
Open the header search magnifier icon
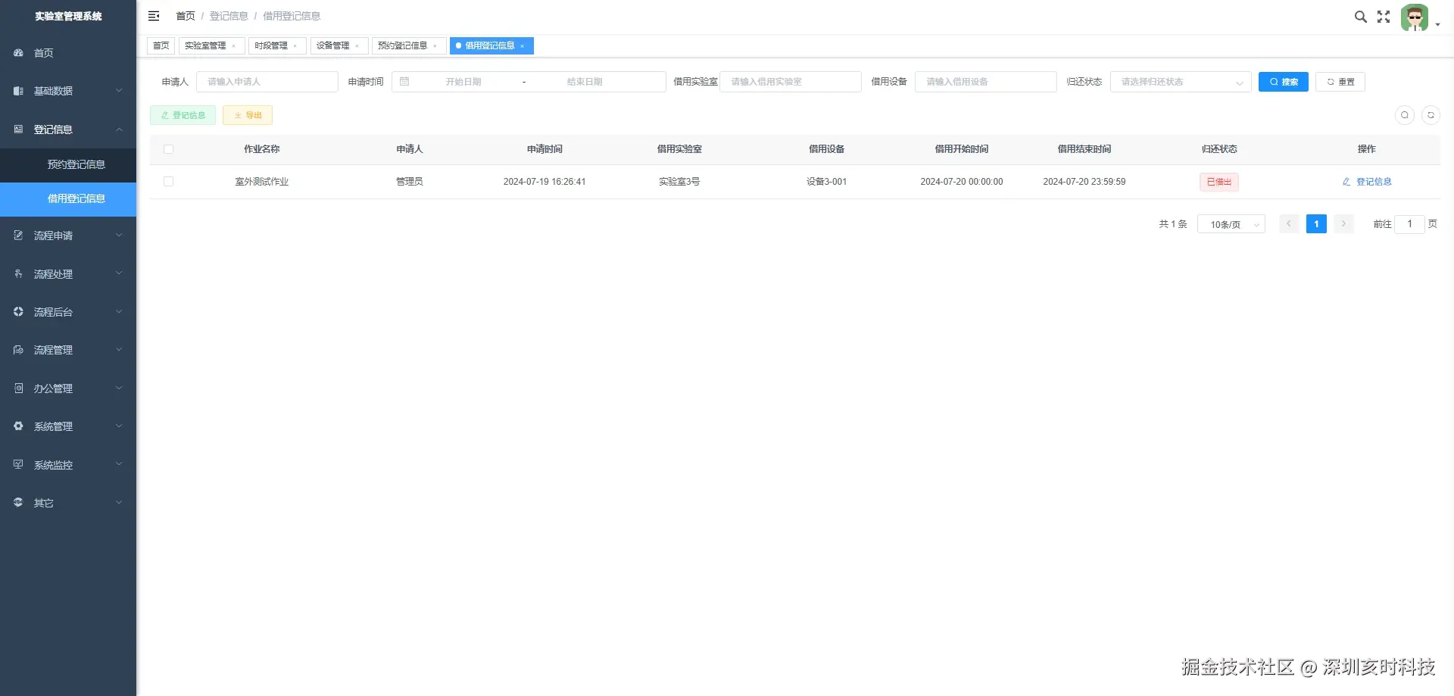1361,17
